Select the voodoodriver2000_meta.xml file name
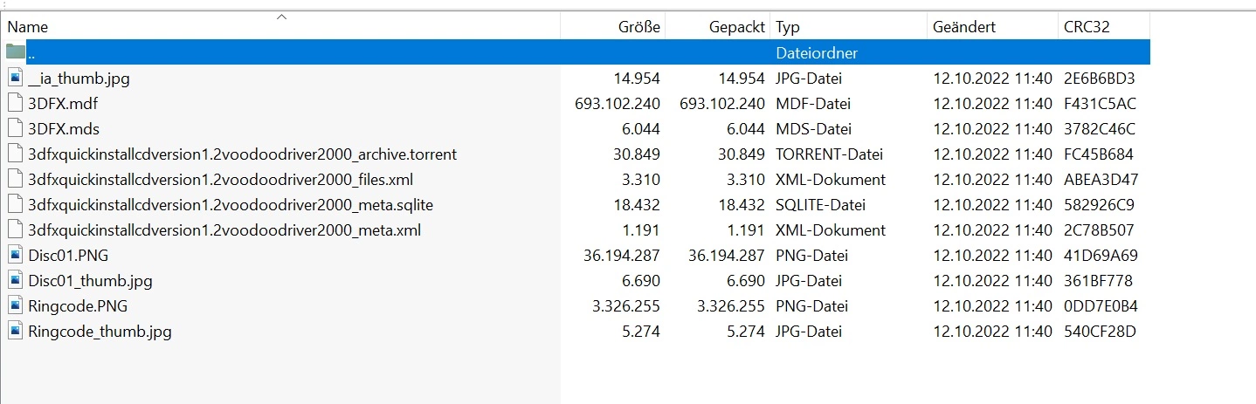This screenshot has width=1256, height=404. pyautogui.click(x=224, y=230)
